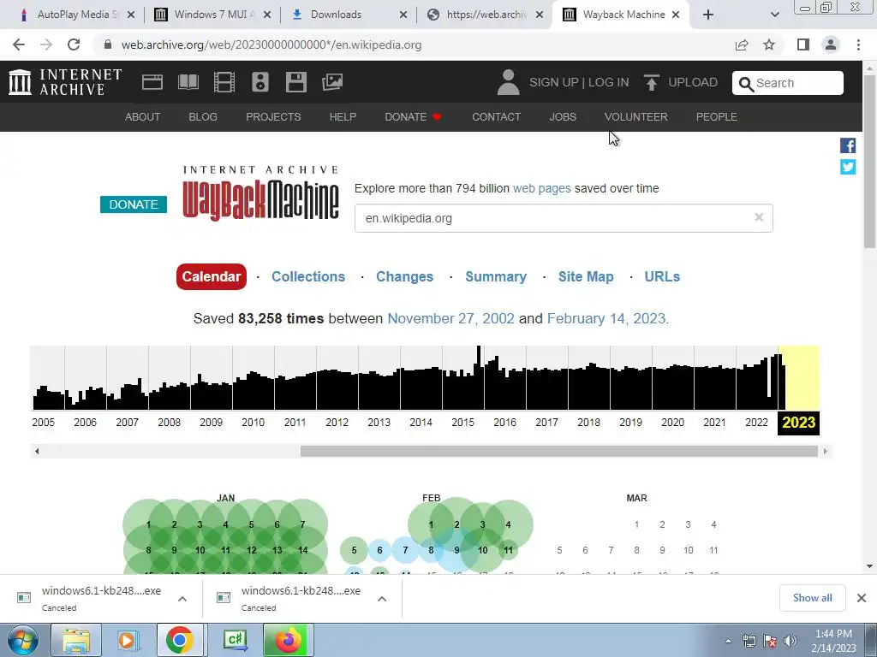Open the Chrome profile icon

[x=831, y=44]
